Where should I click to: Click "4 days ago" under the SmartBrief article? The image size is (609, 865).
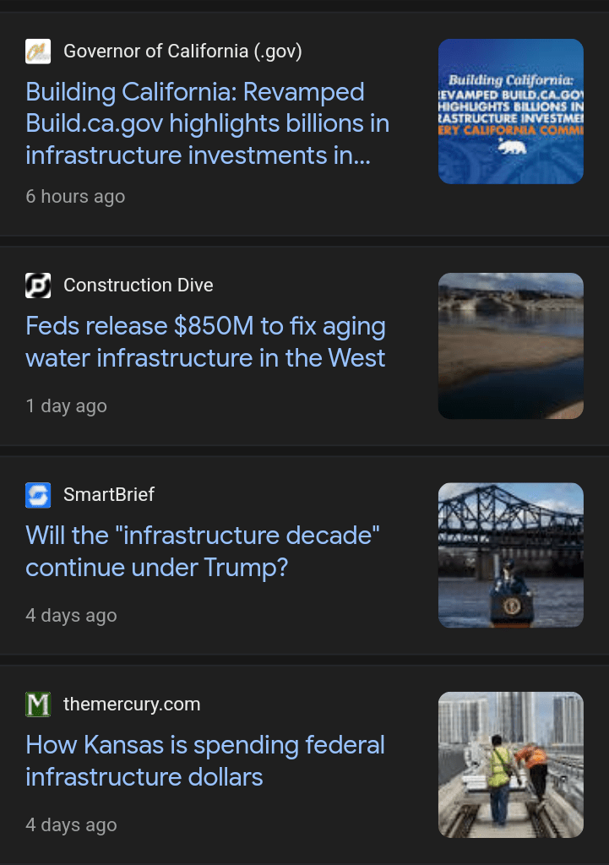click(x=71, y=616)
